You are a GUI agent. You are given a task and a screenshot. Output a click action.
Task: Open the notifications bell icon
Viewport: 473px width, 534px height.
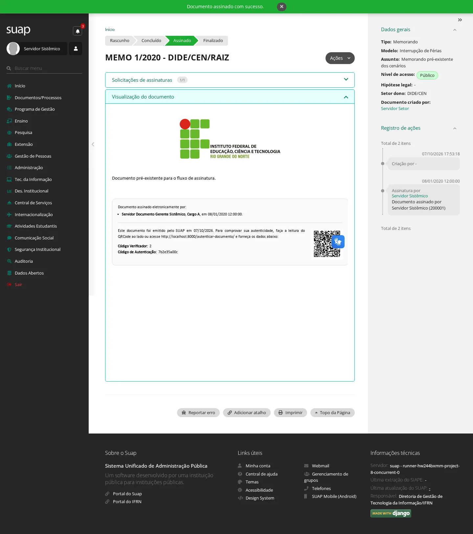tap(78, 31)
